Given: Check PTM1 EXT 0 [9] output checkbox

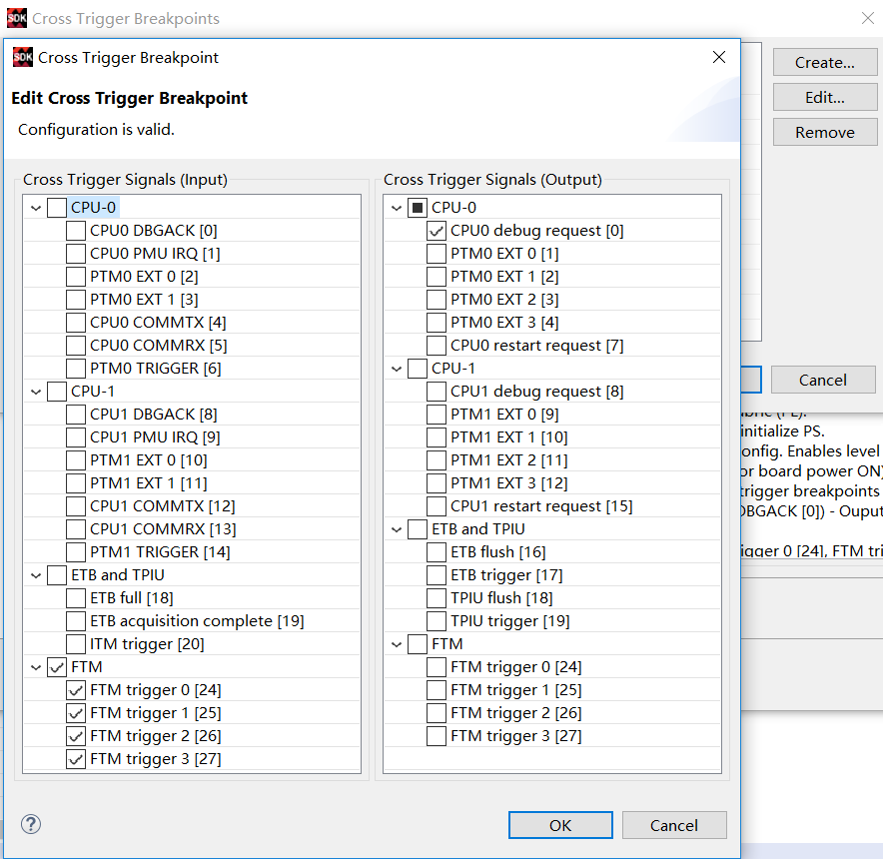Looking at the screenshot, I should (437, 415).
